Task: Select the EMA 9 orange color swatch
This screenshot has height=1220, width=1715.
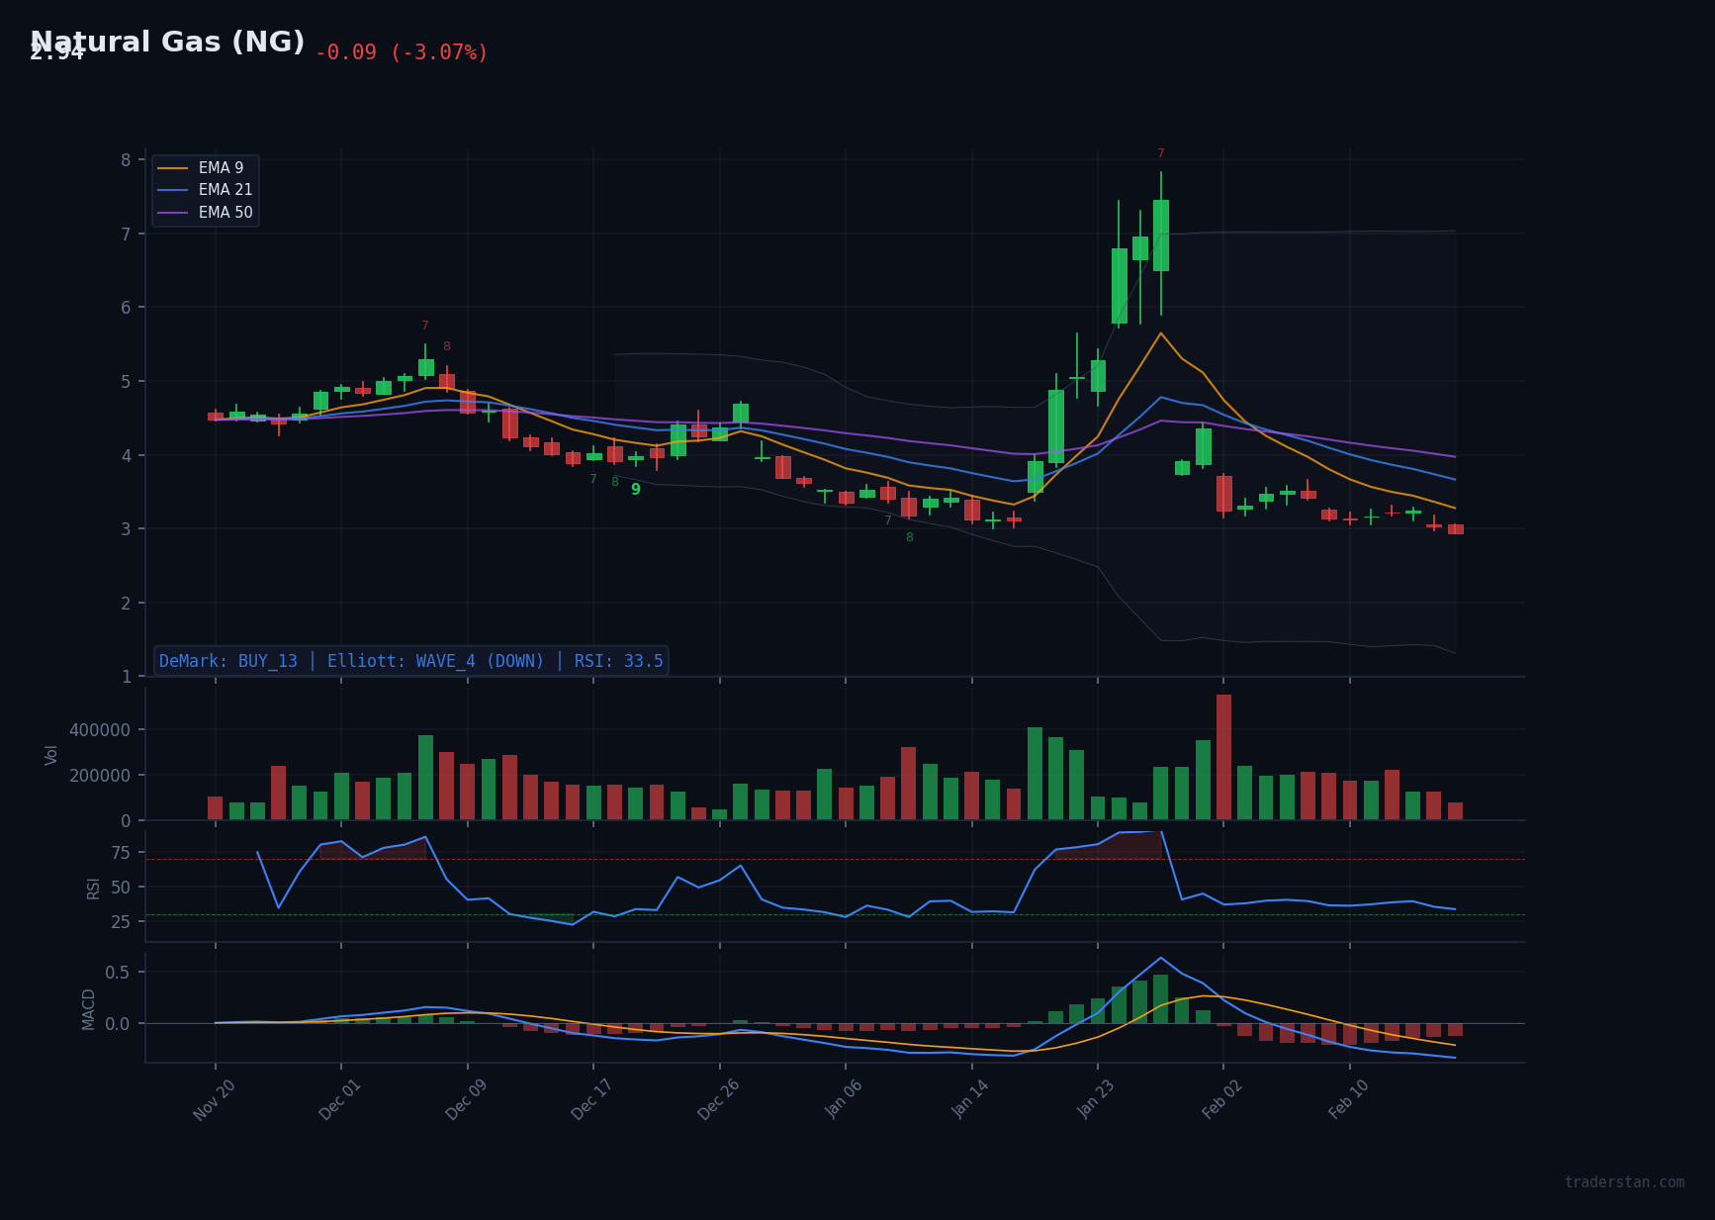Action: (174, 168)
